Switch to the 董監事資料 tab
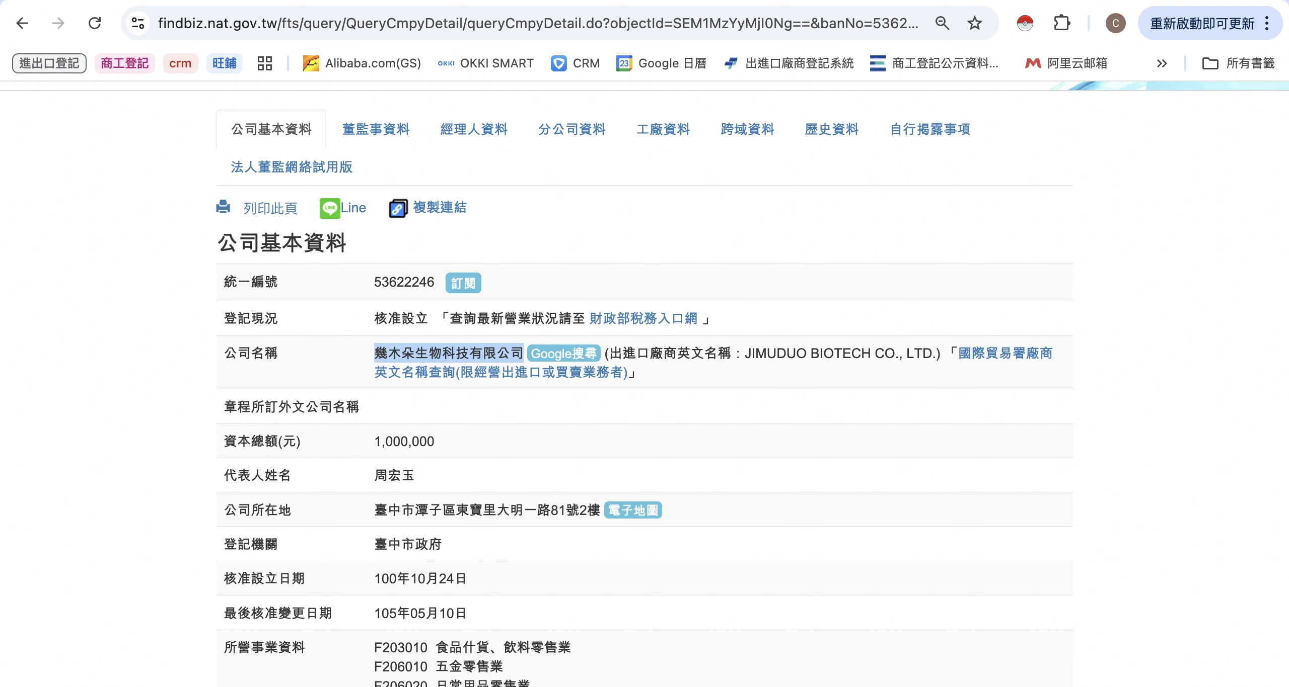This screenshot has height=687, width=1289. [x=376, y=129]
